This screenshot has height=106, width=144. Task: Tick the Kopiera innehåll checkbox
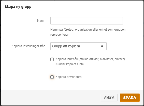52,59
